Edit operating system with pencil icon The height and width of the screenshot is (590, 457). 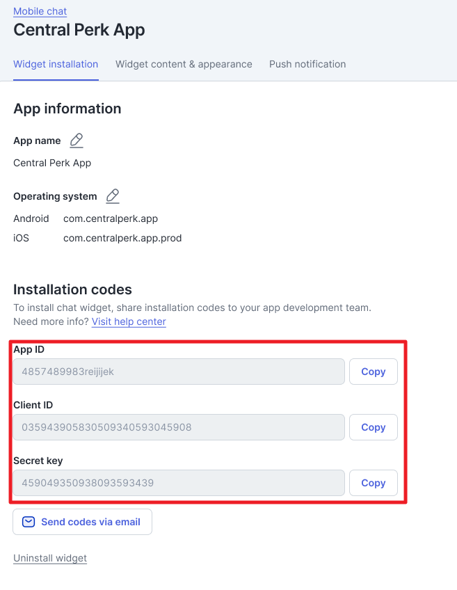113,196
